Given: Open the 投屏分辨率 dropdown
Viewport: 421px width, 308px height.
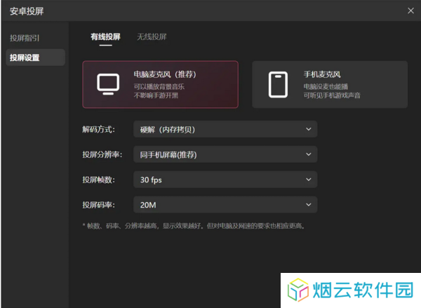Looking at the screenshot, I should (225, 154).
